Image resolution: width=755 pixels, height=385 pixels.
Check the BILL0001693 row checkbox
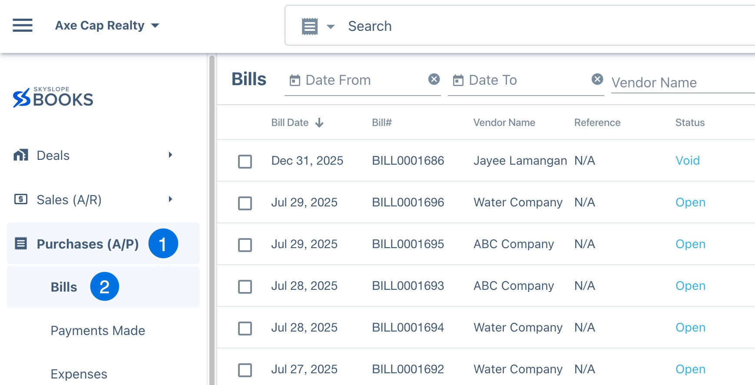tap(245, 287)
